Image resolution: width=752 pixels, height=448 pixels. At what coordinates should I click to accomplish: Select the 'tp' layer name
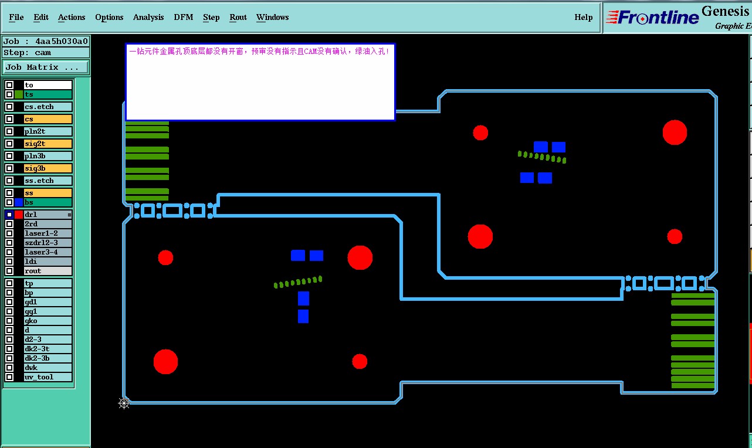pyautogui.click(x=48, y=283)
